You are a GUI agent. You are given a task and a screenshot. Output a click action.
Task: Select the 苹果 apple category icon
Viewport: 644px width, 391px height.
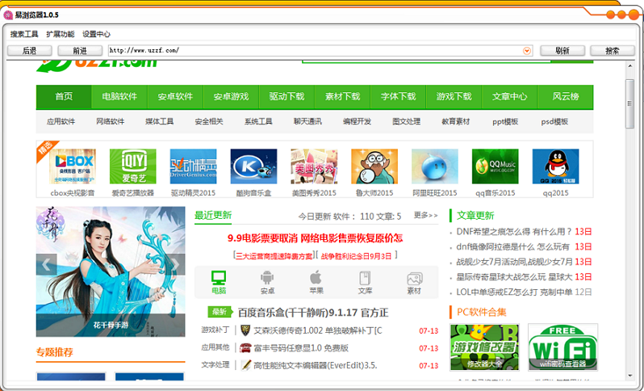pos(316,278)
